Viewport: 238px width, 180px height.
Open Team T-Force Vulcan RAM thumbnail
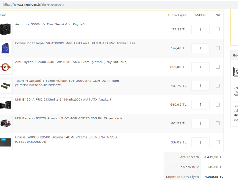pos(6,86)
